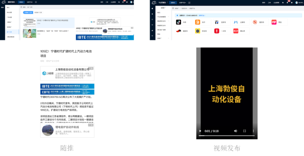The image size is (304, 156).
Task: Mute the video with the speaker icon
Action: pos(235,131)
